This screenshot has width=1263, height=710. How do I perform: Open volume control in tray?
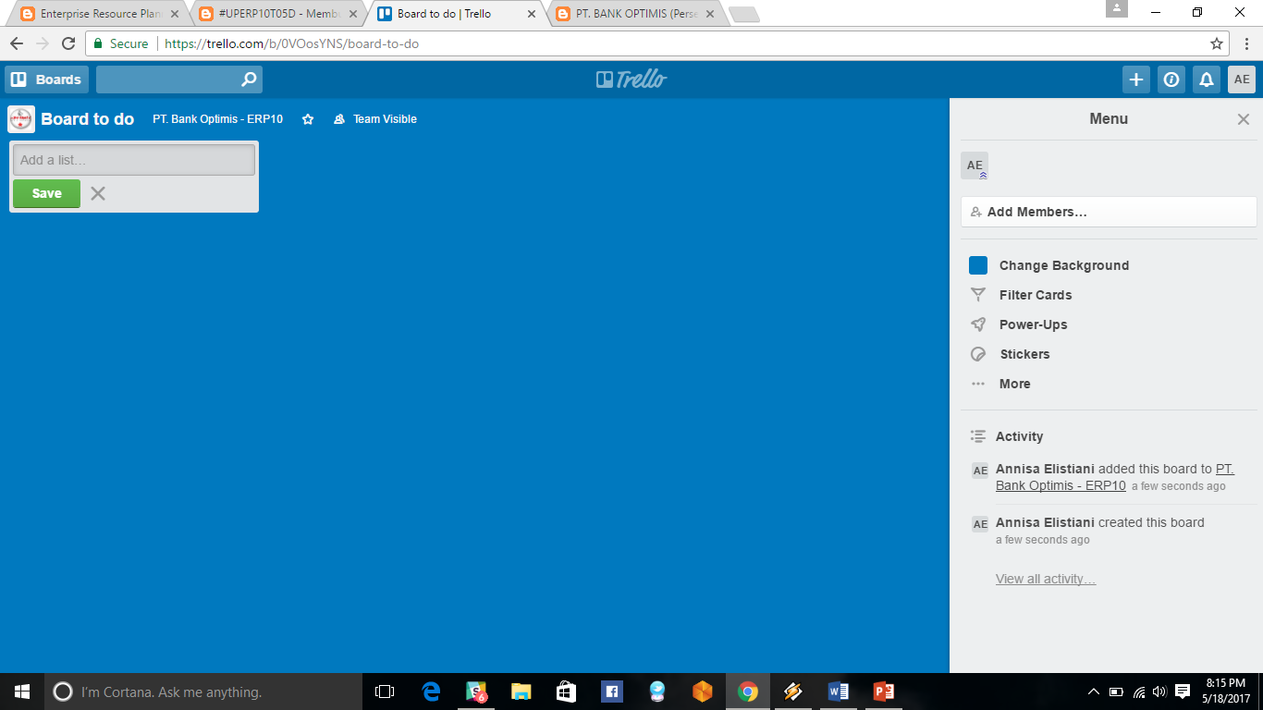tap(1159, 692)
